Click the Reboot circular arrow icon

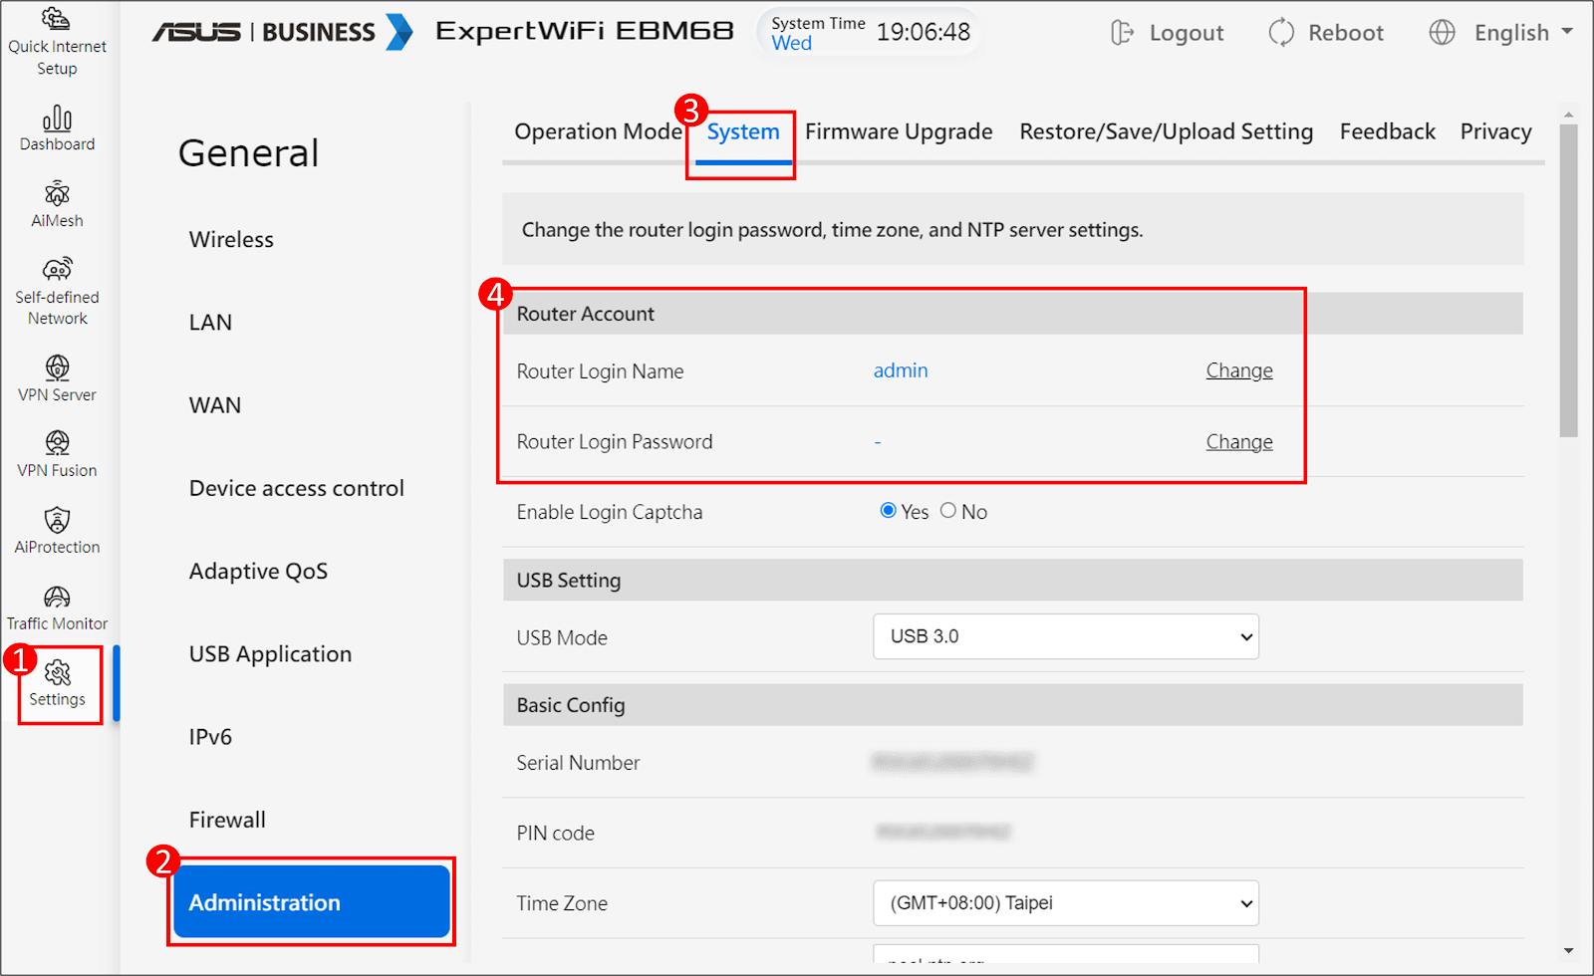1281,33
